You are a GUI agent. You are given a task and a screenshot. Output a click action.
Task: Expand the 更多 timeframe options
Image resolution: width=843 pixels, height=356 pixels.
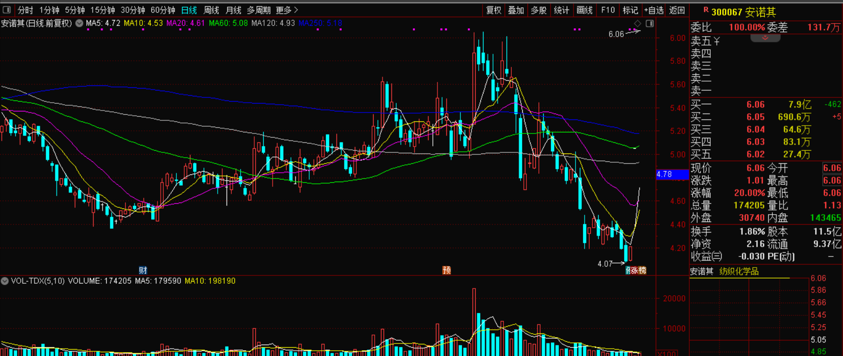pos(287,10)
